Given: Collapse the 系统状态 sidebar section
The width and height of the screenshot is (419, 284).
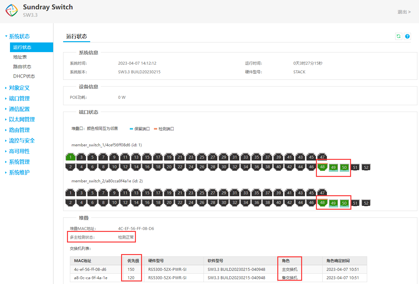Looking at the screenshot, I should [19, 36].
